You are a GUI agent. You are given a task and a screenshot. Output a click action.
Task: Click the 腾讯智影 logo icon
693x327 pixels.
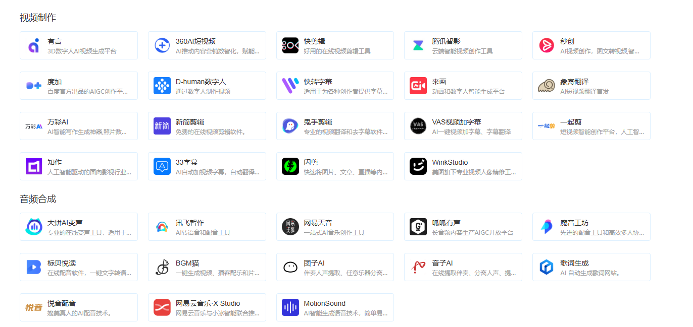[418, 45]
